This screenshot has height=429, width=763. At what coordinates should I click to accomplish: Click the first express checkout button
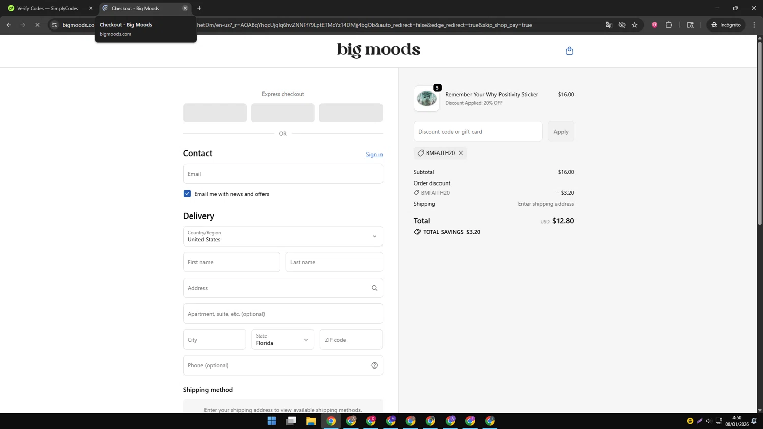(215, 113)
